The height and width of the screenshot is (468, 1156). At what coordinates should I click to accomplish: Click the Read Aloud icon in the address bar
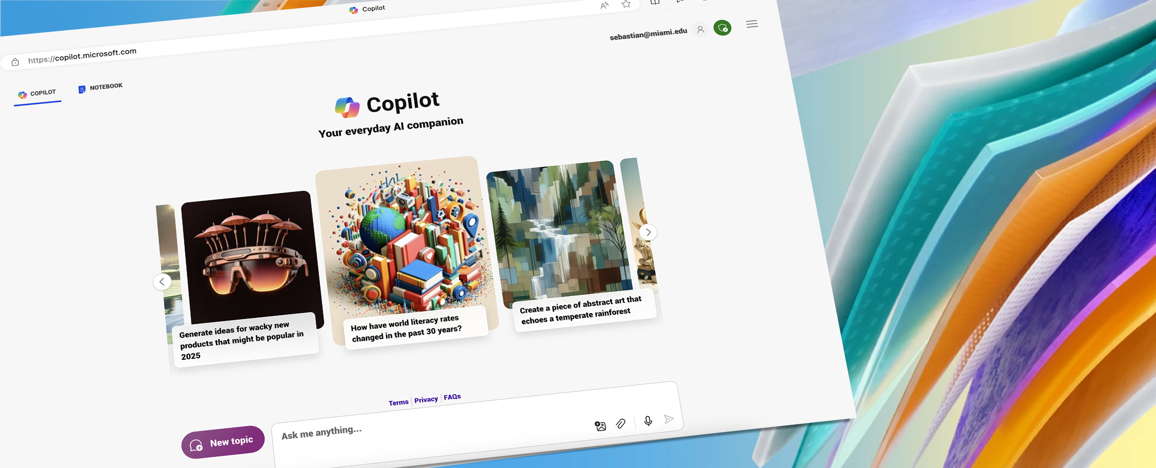(x=604, y=5)
